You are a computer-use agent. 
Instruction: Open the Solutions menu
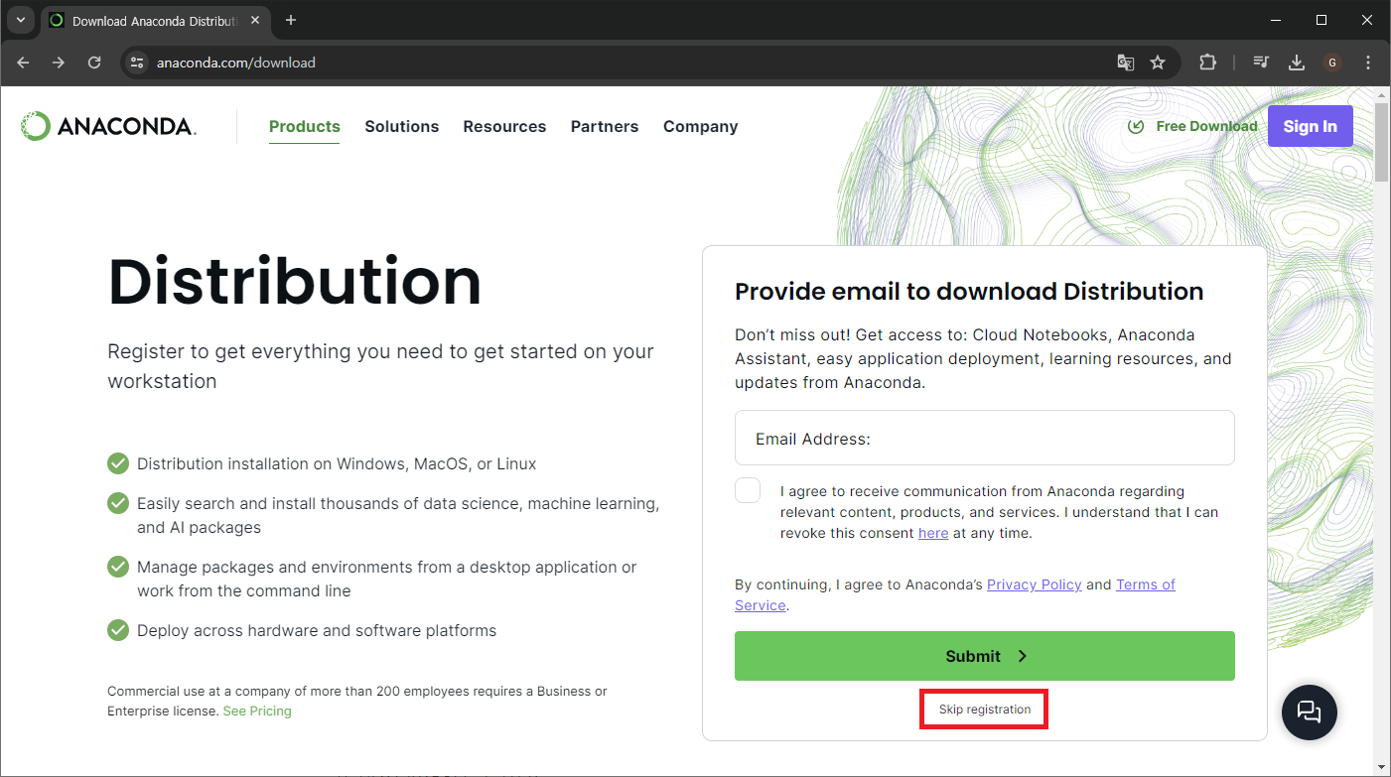(402, 126)
